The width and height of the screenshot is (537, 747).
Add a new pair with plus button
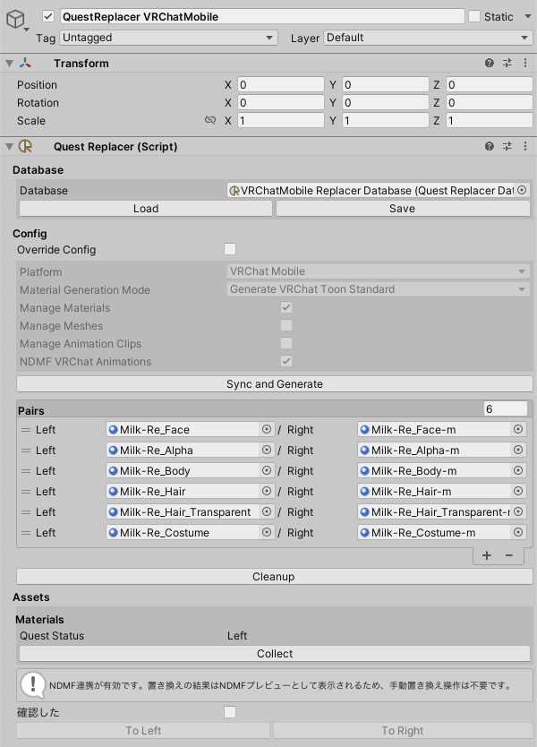487,555
